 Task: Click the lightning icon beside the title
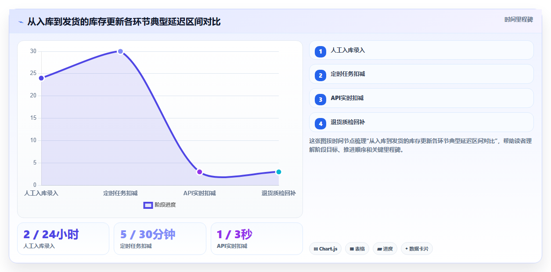click(21, 21)
